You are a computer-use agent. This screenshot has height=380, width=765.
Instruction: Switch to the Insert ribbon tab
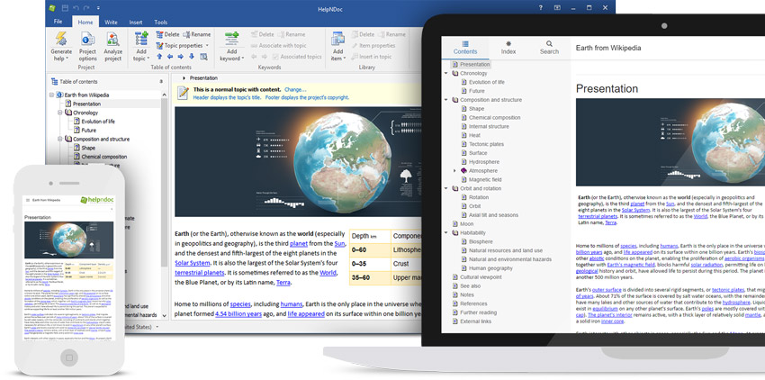click(x=136, y=22)
